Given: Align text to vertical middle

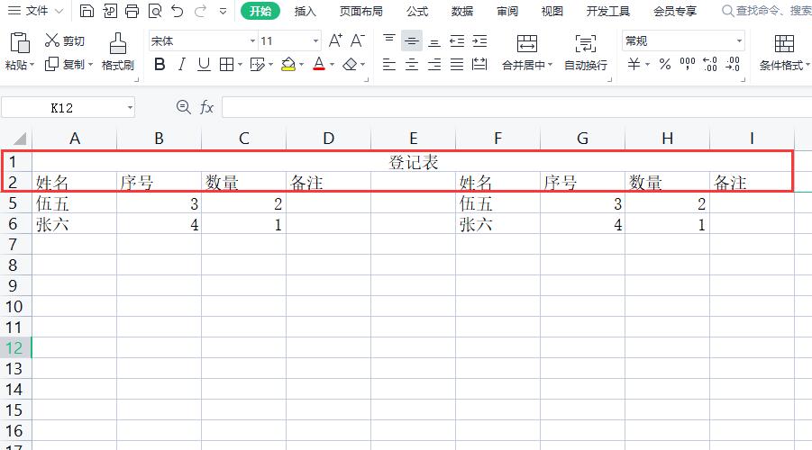Looking at the screenshot, I should click(x=412, y=40).
